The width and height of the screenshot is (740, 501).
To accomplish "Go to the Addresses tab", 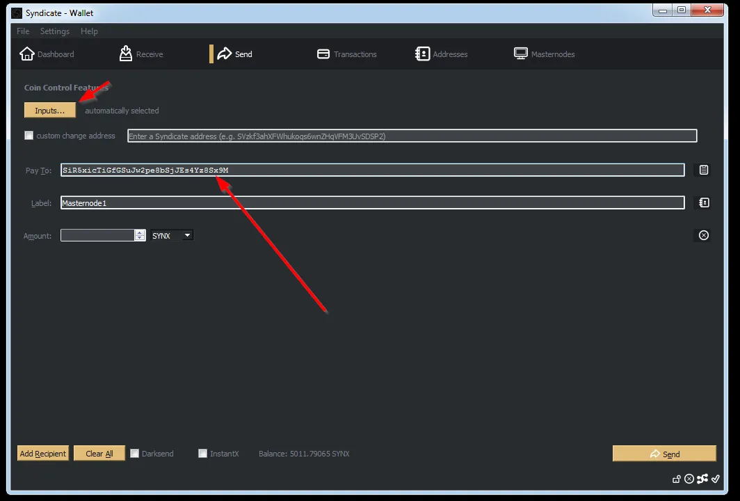I will point(441,54).
